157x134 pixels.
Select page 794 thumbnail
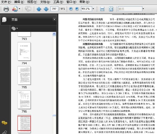click(x=24, y=51)
